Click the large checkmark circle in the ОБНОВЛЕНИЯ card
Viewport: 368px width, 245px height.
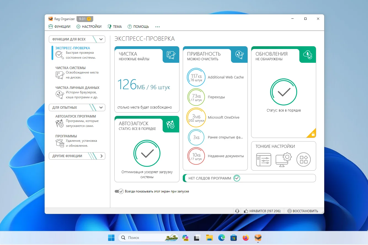point(284,92)
